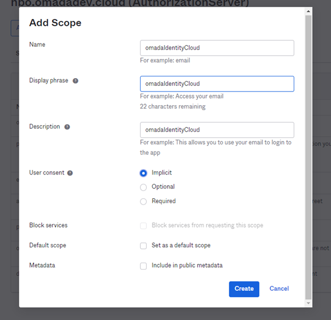Focus the Display phrase input field

(217, 84)
